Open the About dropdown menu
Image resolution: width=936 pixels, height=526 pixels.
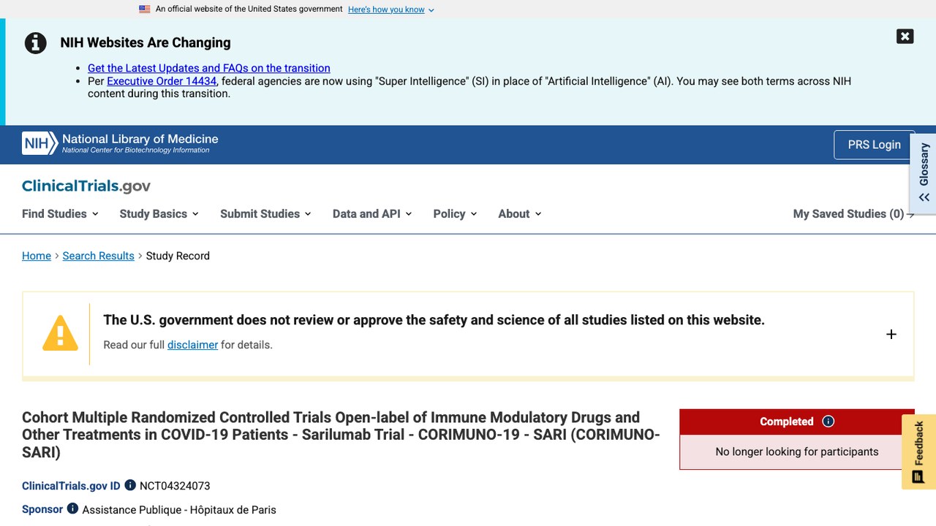pyautogui.click(x=520, y=214)
